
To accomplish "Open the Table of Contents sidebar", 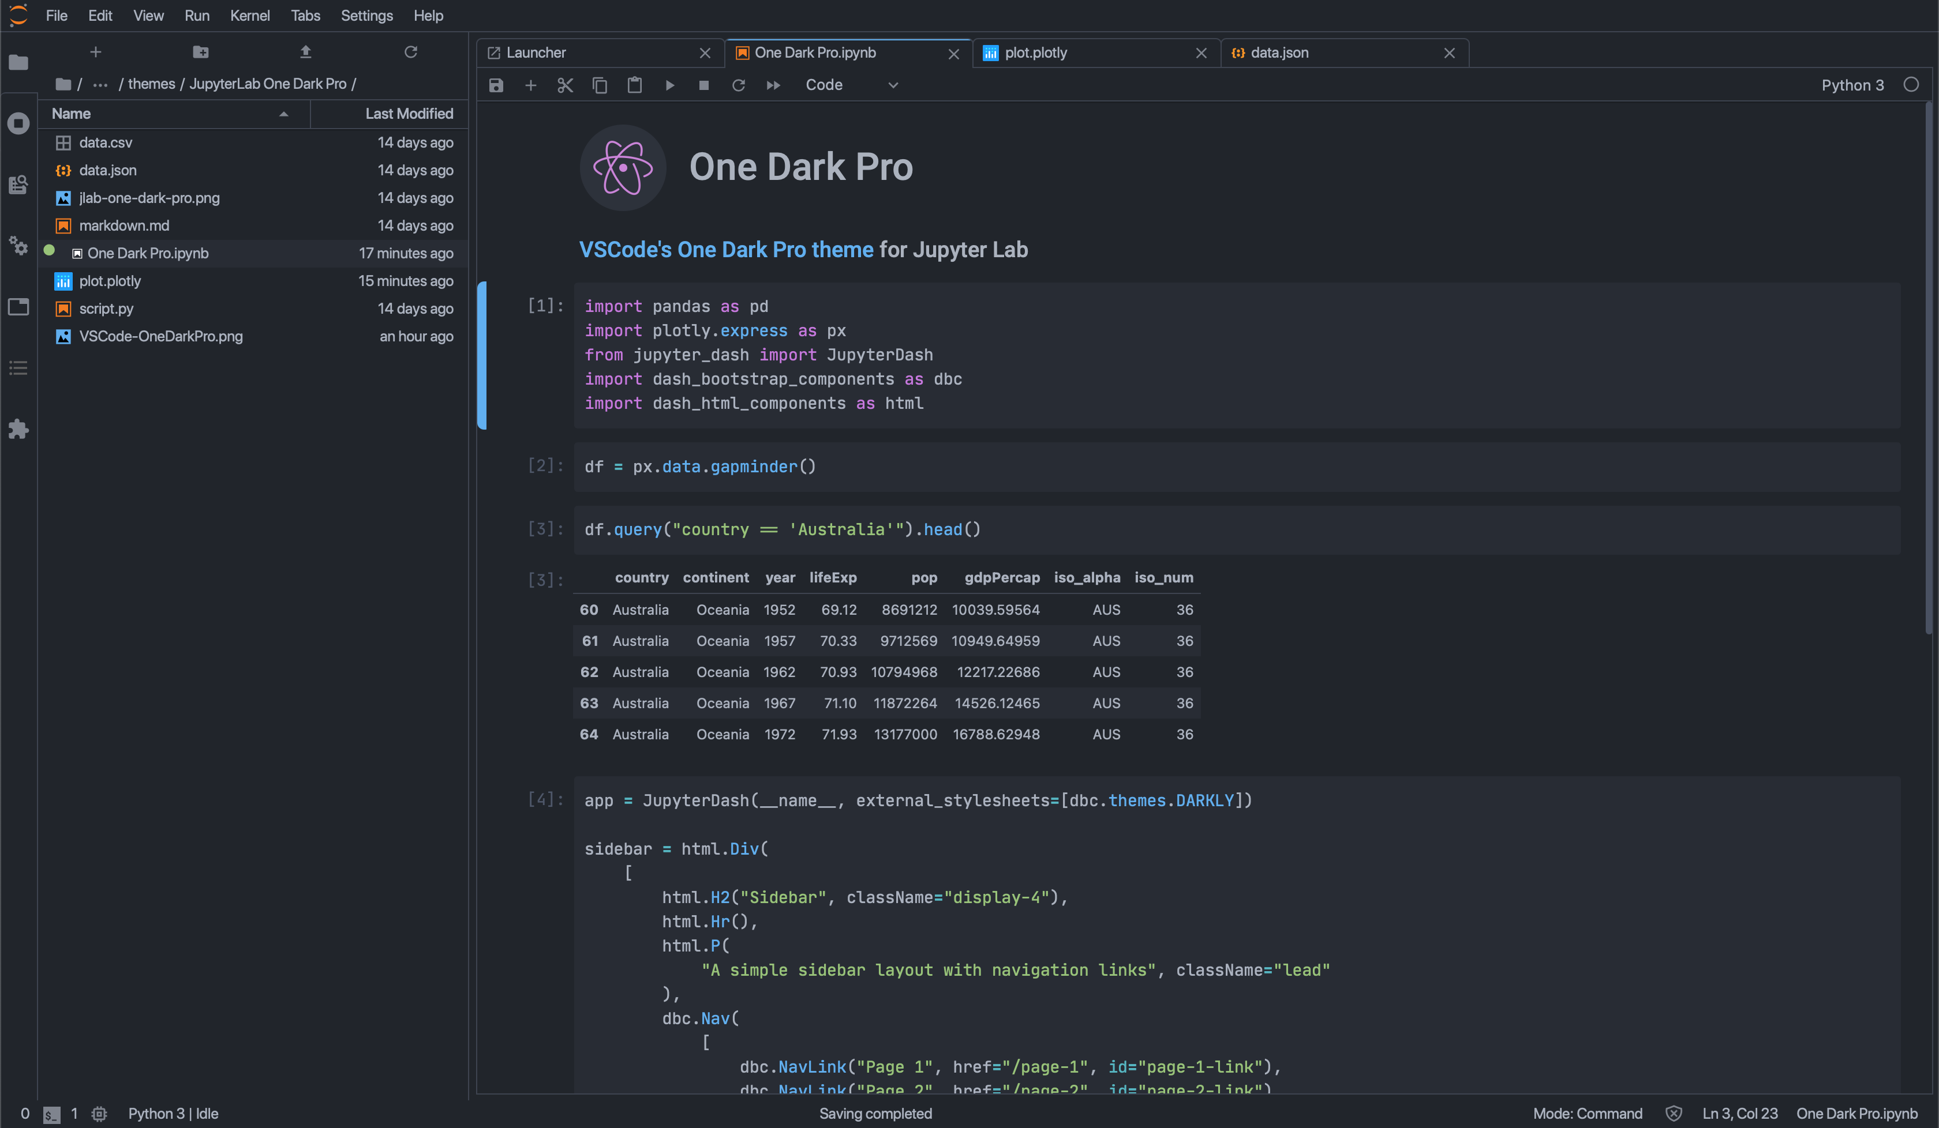I will [18, 369].
